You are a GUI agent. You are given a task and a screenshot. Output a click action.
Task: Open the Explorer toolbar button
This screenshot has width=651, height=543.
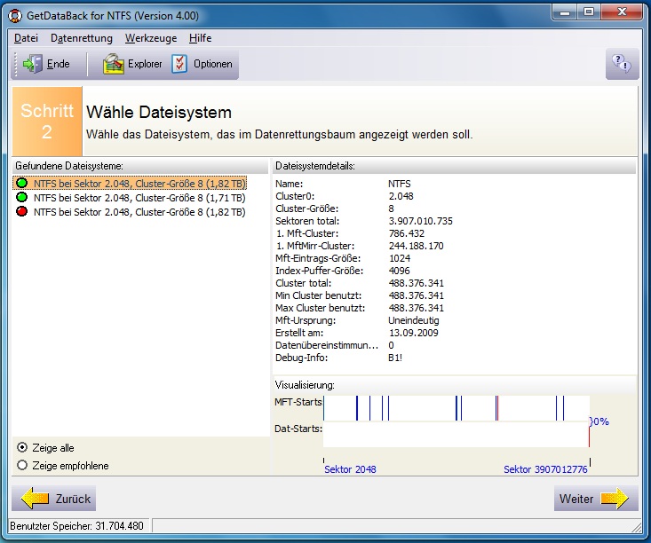[132, 64]
